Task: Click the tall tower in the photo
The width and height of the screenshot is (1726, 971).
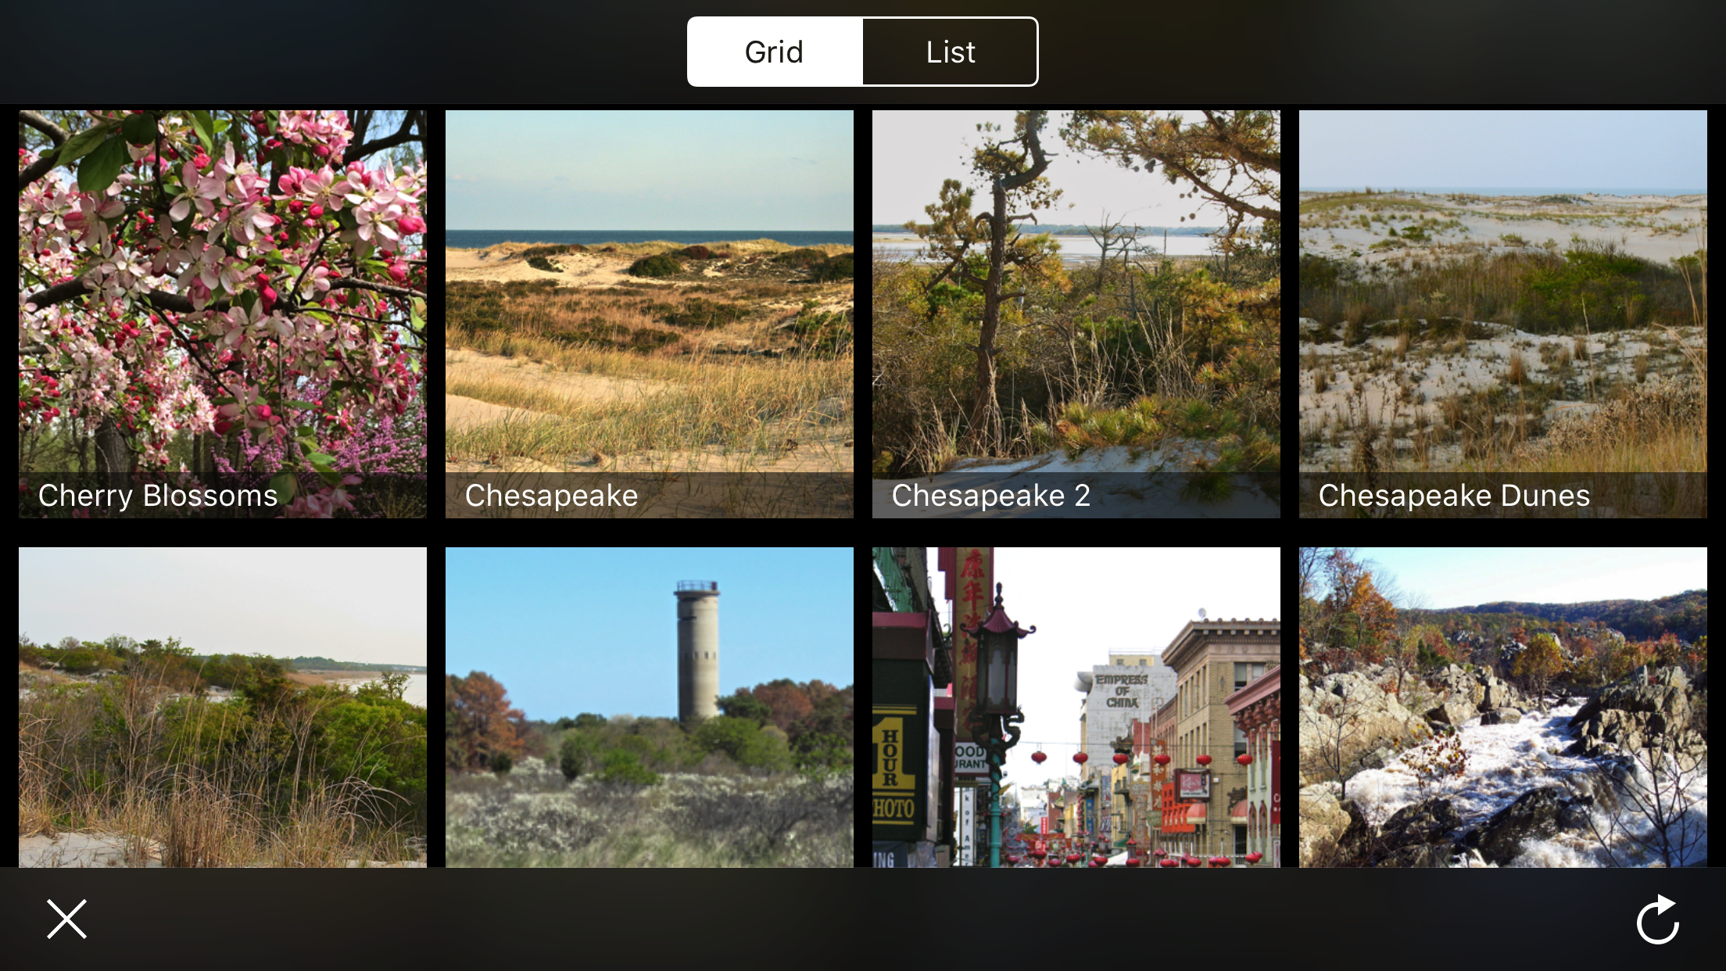Action: 696,650
